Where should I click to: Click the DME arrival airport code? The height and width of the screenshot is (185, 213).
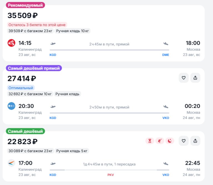point(166,55)
